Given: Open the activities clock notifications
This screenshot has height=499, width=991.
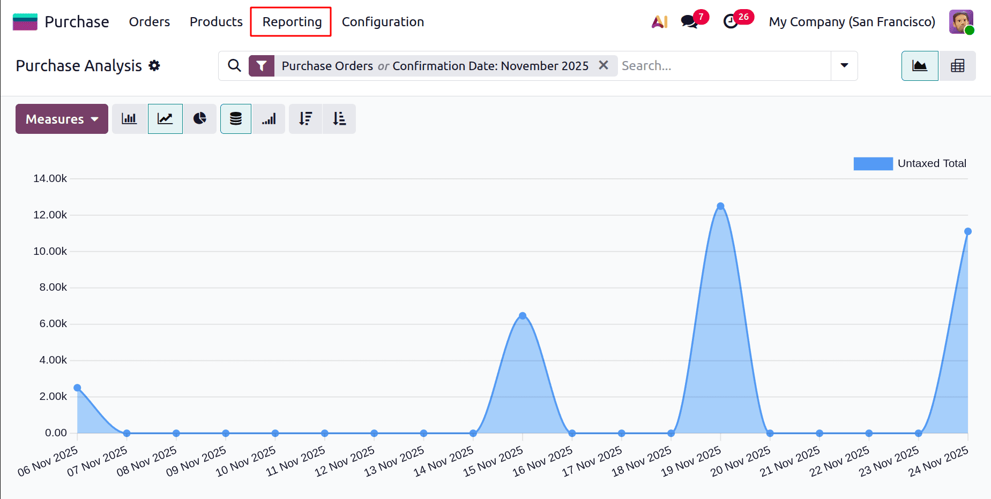Looking at the screenshot, I should tap(732, 22).
